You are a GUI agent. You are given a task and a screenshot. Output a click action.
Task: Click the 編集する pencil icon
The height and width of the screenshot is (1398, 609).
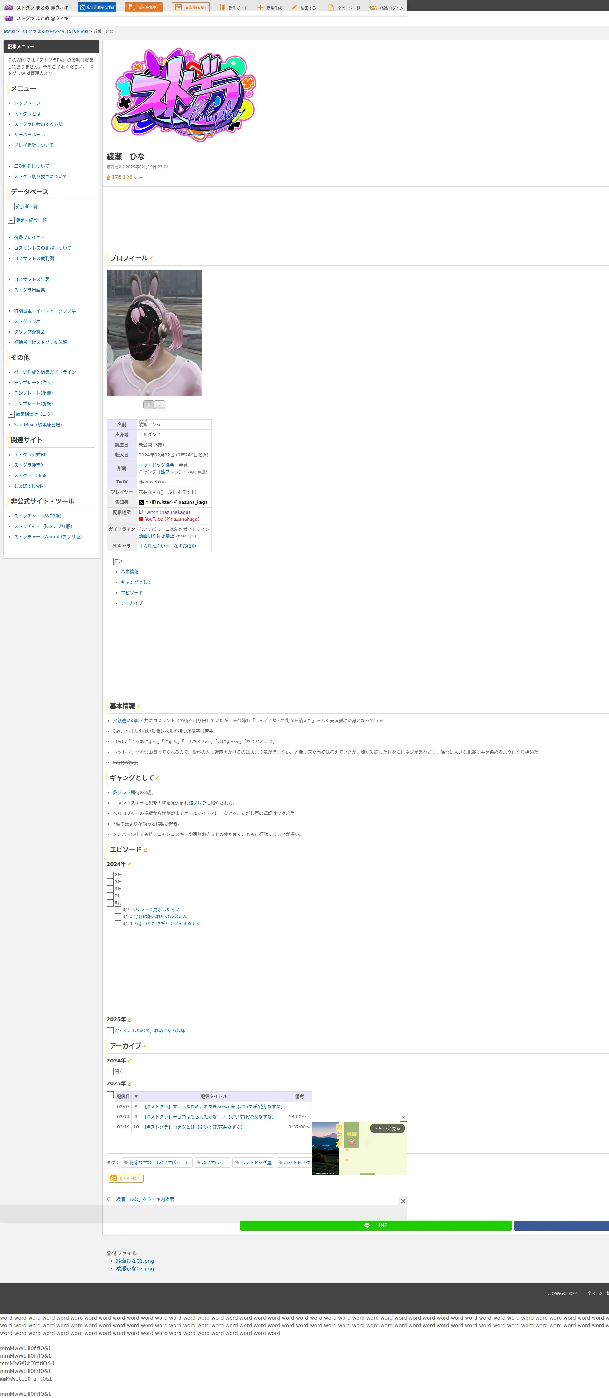(x=294, y=8)
